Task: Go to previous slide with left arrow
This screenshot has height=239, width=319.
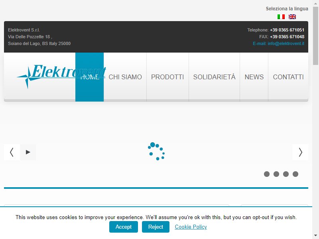Action: pyautogui.click(x=12, y=152)
